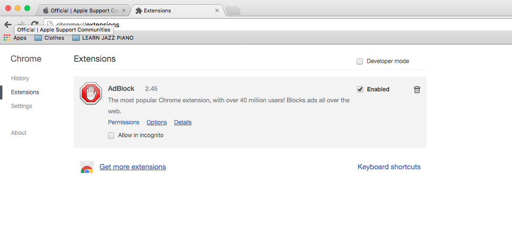Open History in the Chrome sidebar

tap(20, 78)
